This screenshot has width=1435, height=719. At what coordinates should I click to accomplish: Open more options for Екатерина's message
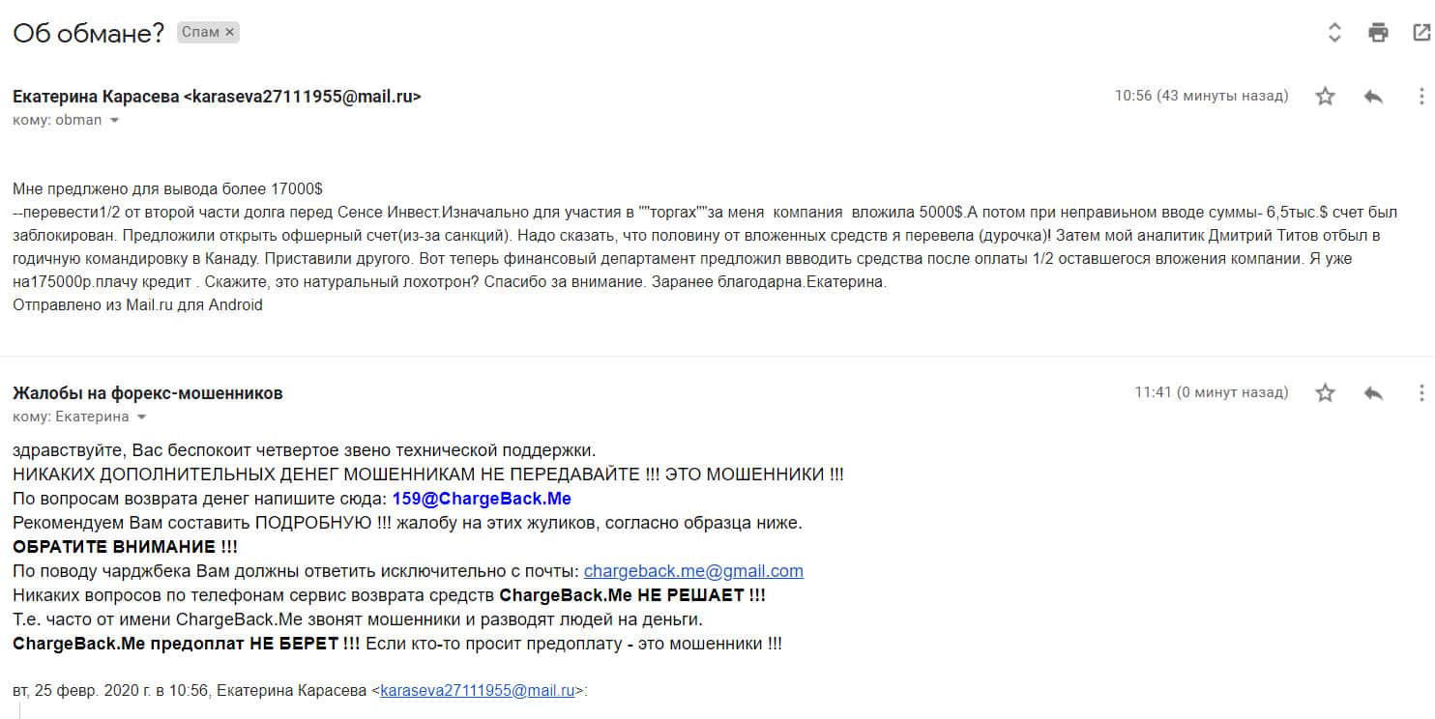(x=1421, y=96)
